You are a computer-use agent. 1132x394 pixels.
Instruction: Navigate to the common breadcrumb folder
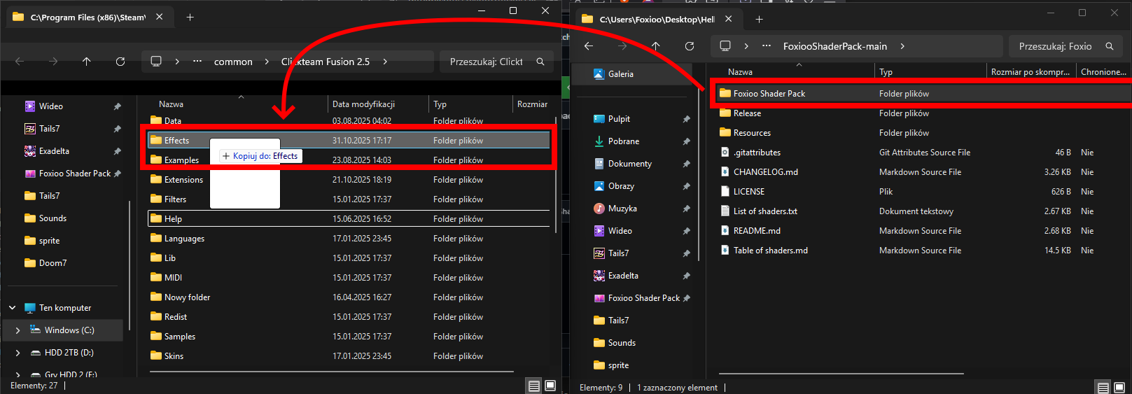click(x=233, y=62)
